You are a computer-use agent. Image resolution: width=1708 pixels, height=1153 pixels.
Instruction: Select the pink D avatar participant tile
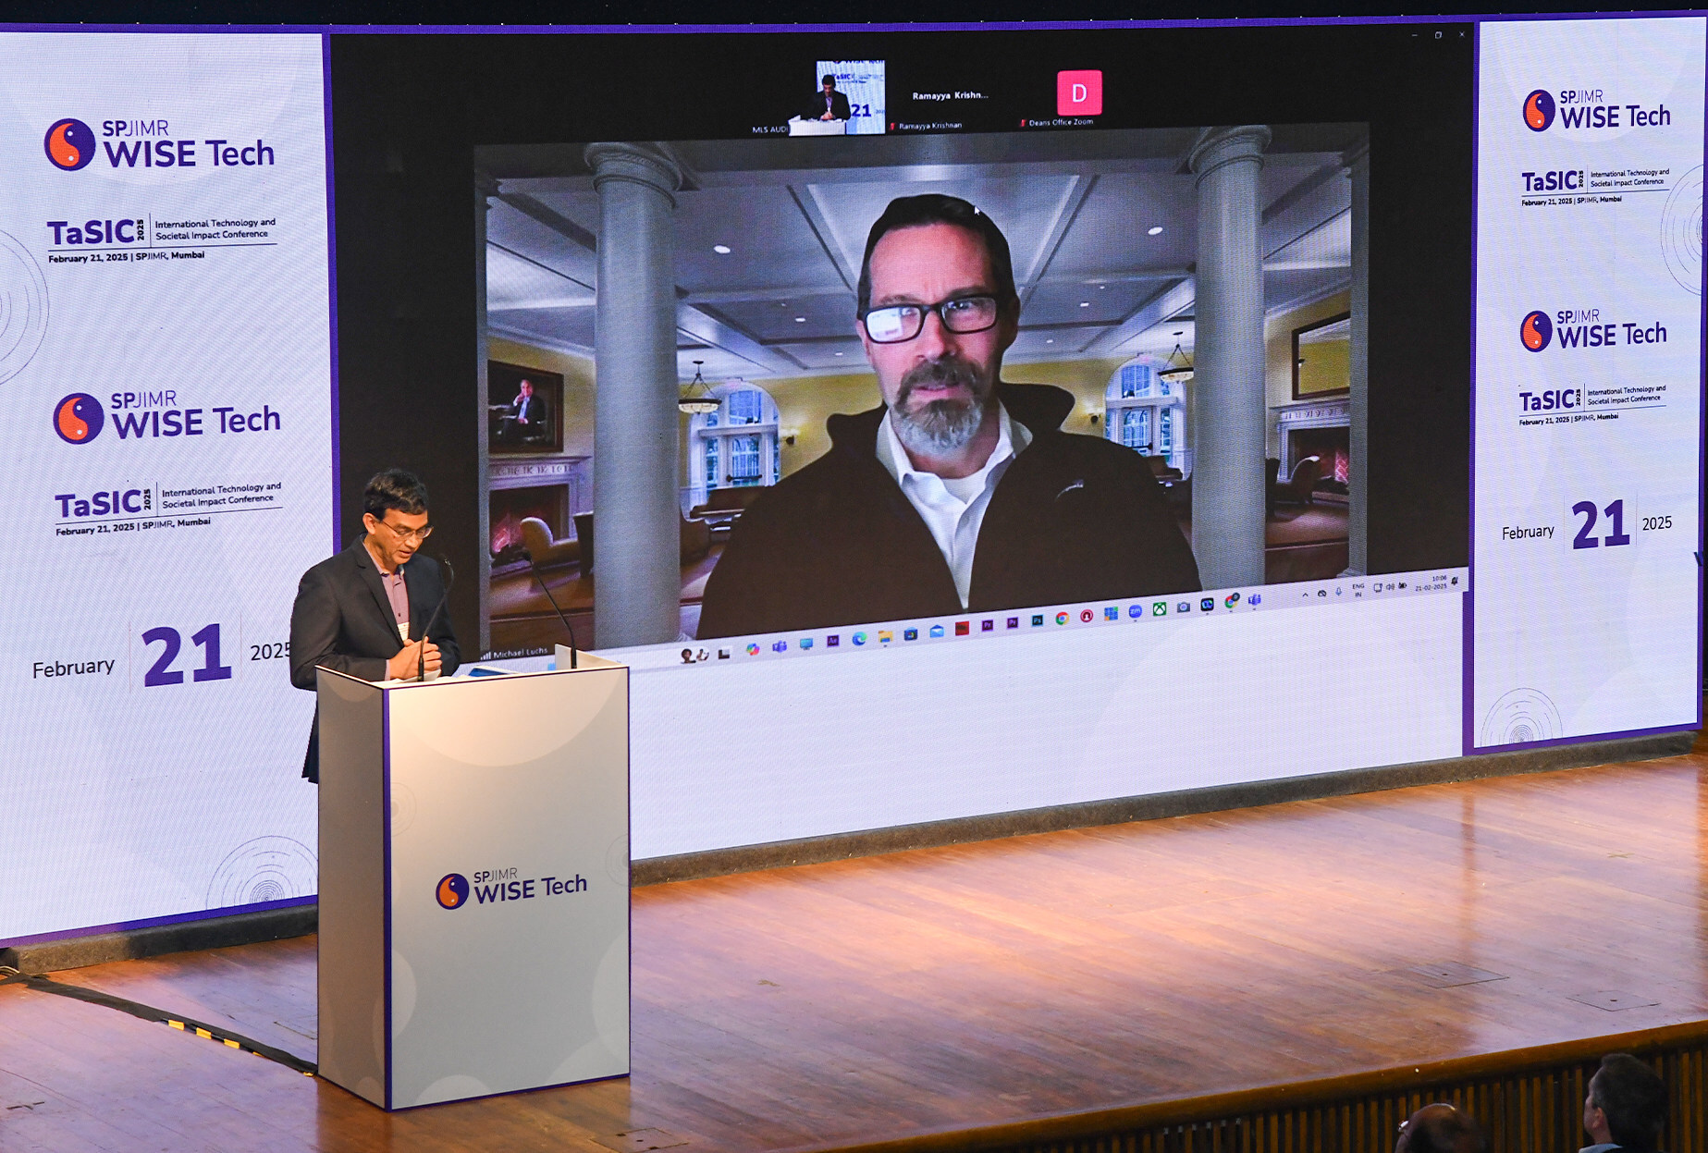[1079, 92]
